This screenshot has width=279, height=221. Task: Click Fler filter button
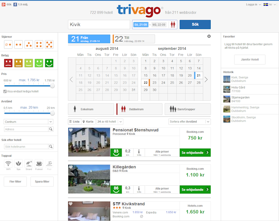coord(15,181)
